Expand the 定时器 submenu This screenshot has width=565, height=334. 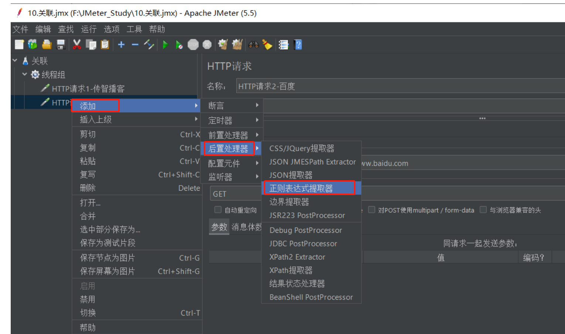coord(232,120)
